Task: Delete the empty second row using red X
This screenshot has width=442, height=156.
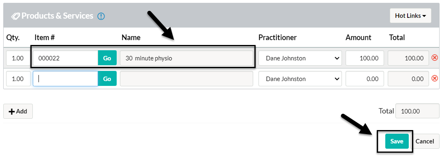Action: tap(435, 79)
